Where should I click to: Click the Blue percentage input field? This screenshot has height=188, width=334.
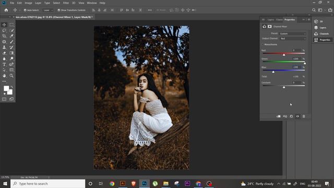coord(296,67)
